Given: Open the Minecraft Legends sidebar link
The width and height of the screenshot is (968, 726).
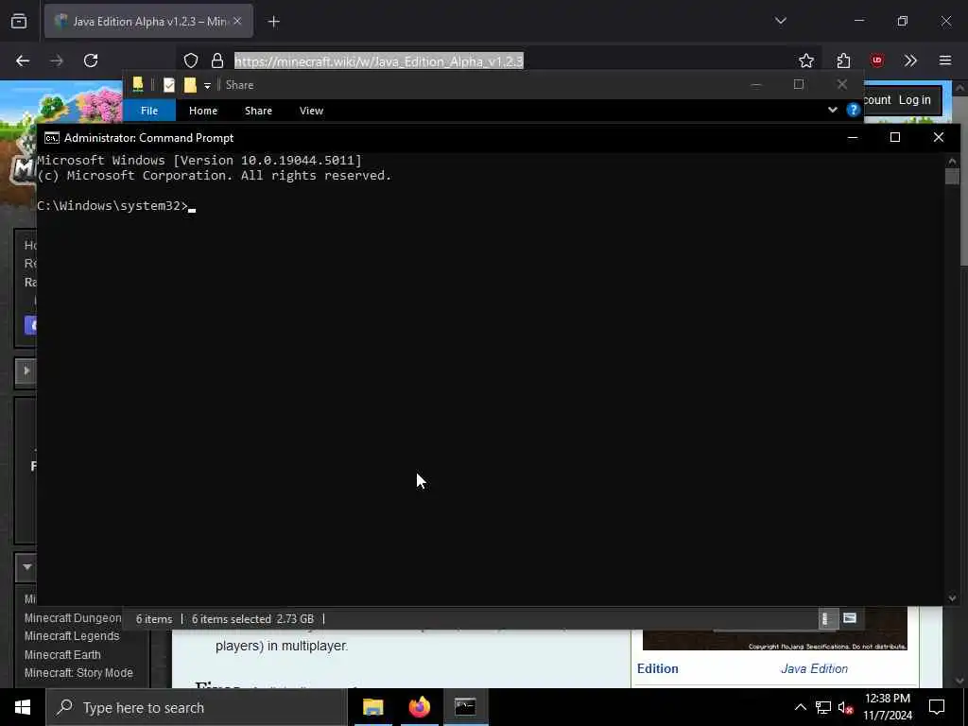Looking at the screenshot, I should point(72,636).
